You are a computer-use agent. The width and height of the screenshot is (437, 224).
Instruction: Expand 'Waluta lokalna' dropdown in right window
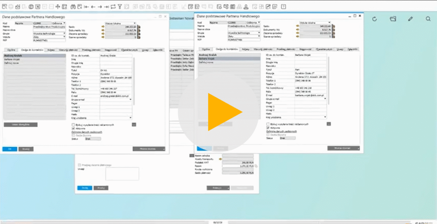pos(329,23)
